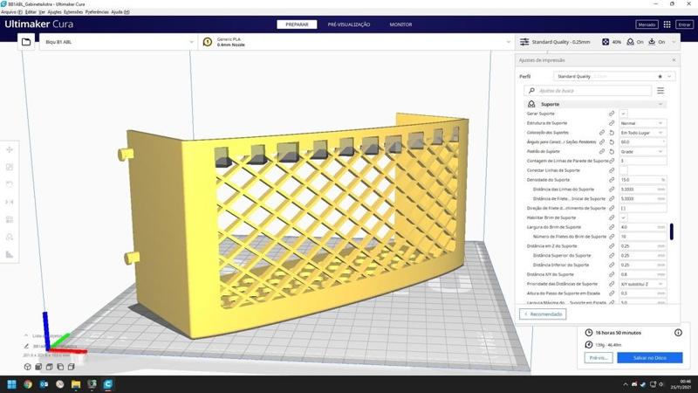Click link icon for Densidade do Suporte
The height and width of the screenshot is (393, 698).
point(612,180)
